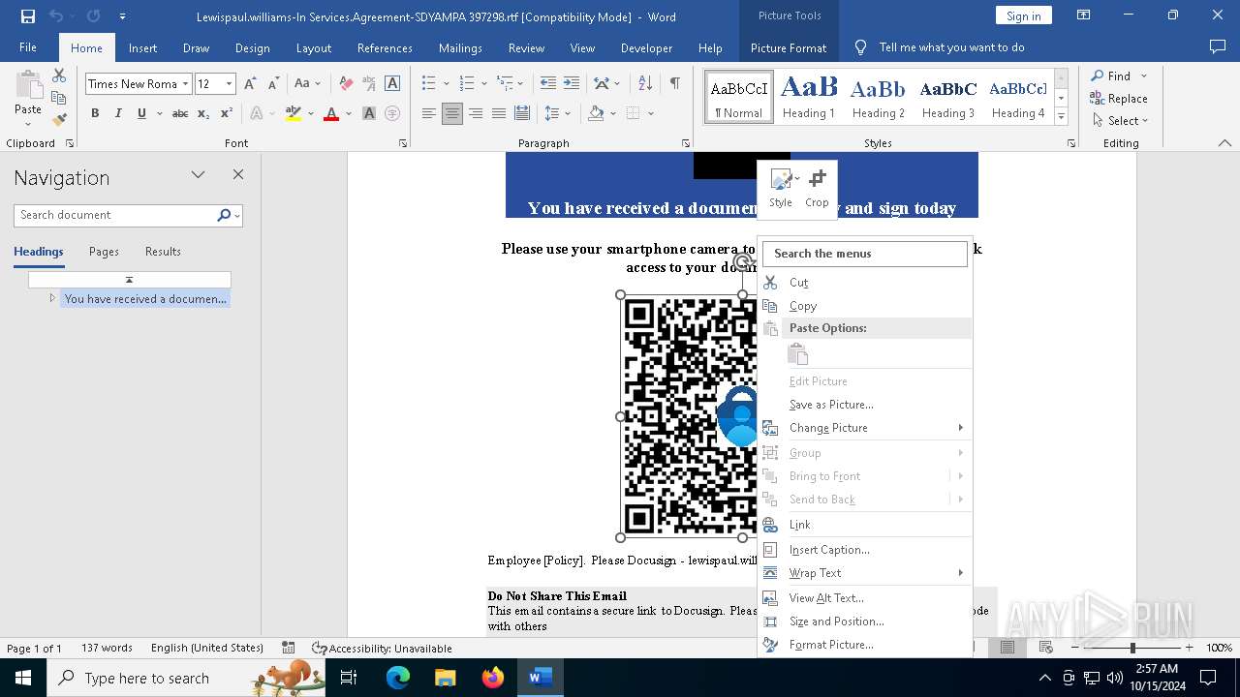Expand the Styles gallery More arrow
The width and height of the screenshot is (1240, 697).
click(x=1061, y=117)
